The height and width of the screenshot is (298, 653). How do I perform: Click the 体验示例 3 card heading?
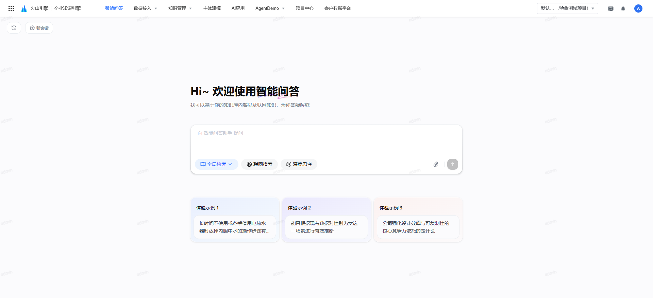pos(391,208)
